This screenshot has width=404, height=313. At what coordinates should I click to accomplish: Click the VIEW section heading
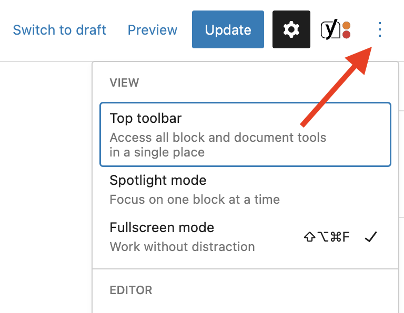124,83
